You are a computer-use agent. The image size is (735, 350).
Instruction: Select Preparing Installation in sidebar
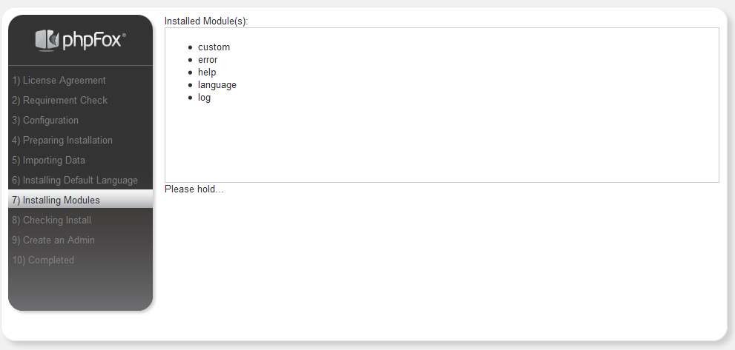pyautogui.click(x=62, y=141)
